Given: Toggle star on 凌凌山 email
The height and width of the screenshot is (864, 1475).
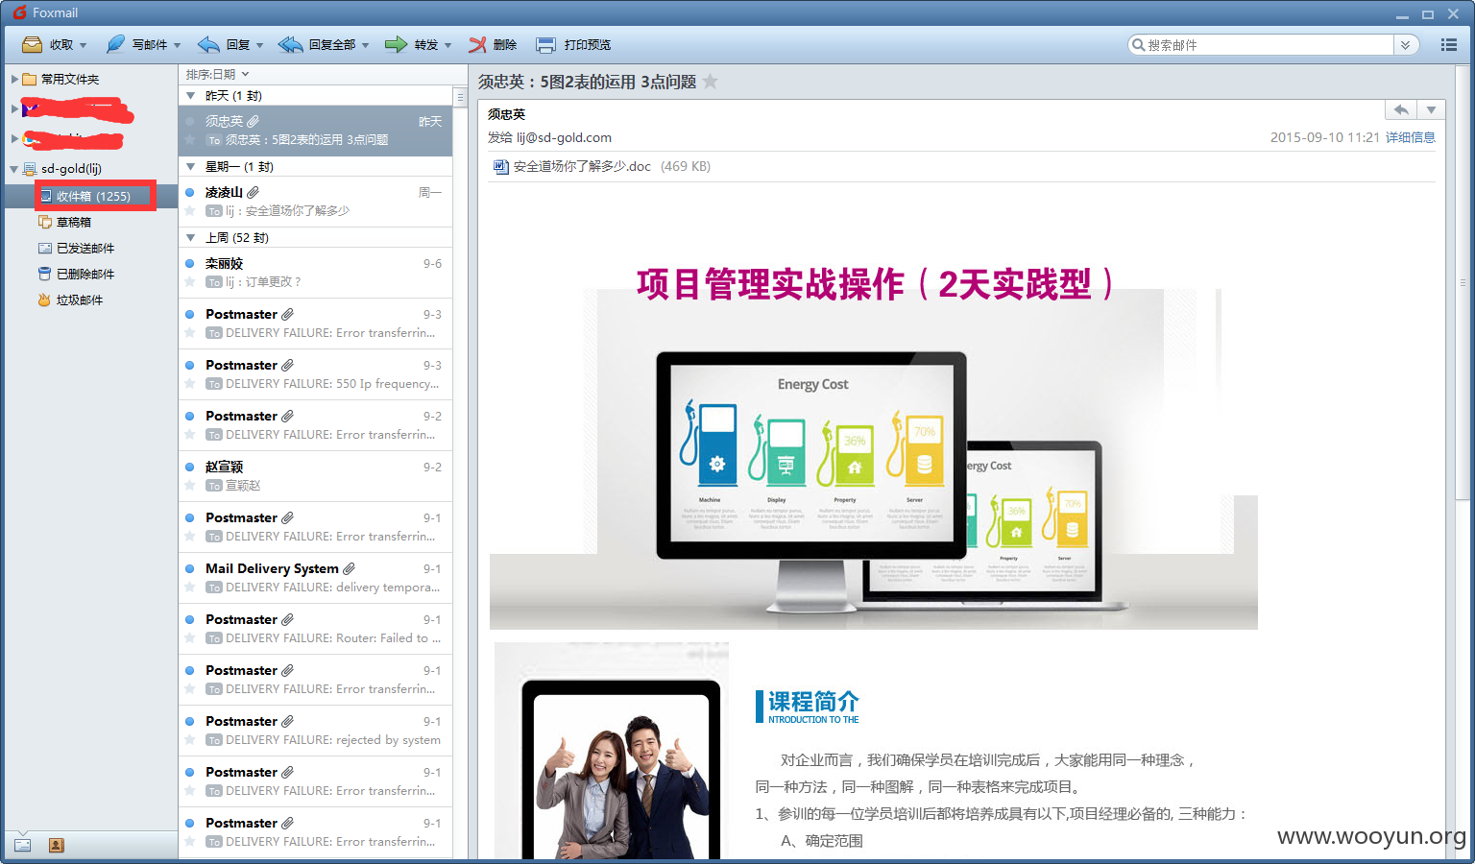Looking at the screenshot, I should [x=190, y=211].
